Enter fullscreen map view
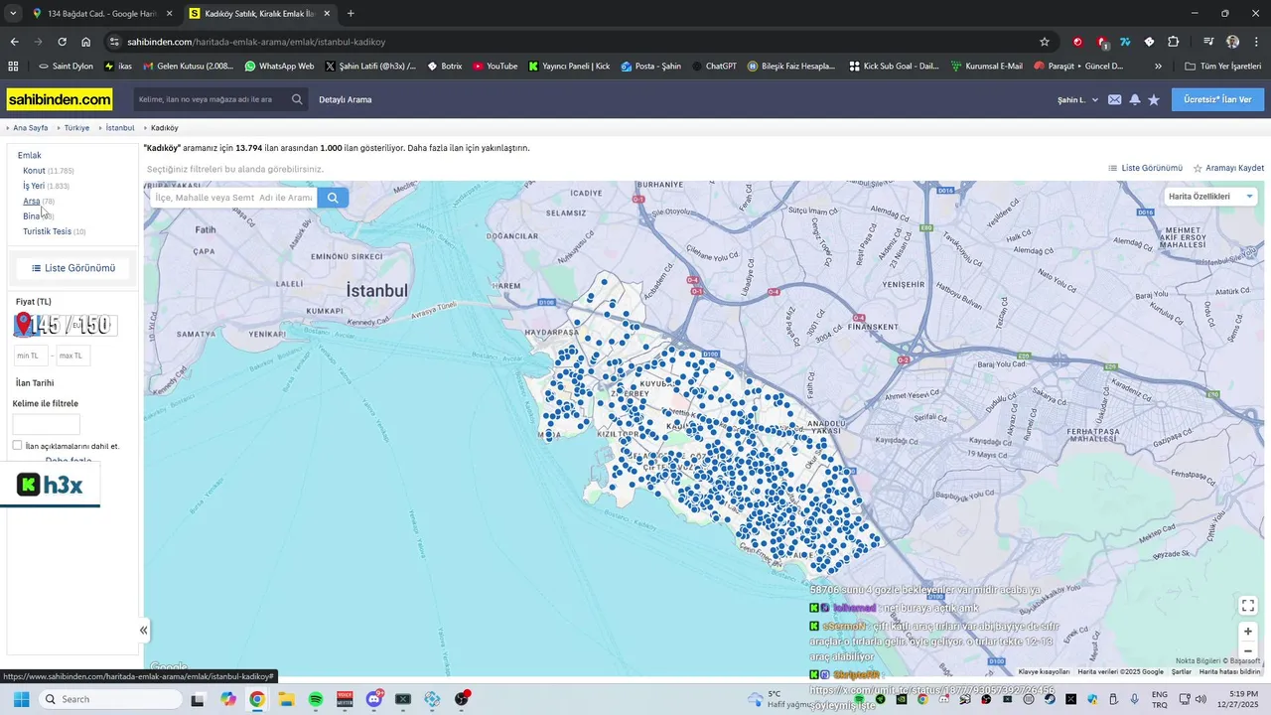The image size is (1271, 715). (1248, 605)
